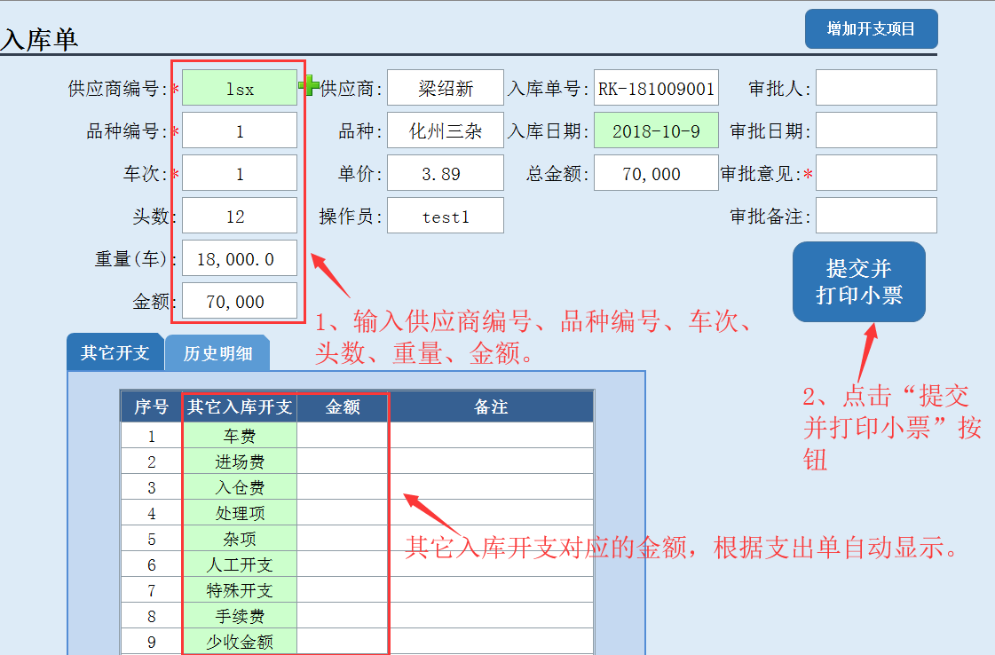The image size is (995, 655).
Task: Click the 重量(车) field showing 18,000.0
Action: point(240,257)
